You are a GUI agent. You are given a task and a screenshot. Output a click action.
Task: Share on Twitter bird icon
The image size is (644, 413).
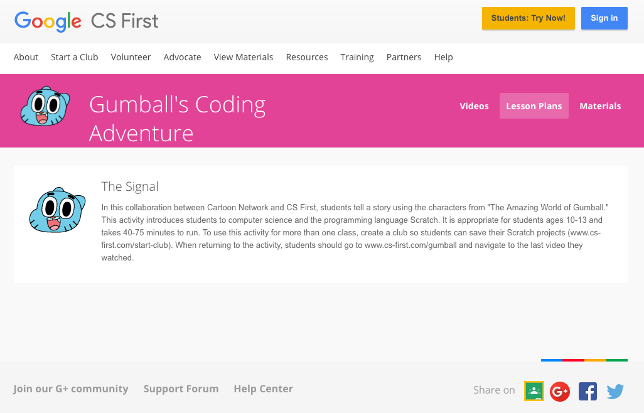(x=615, y=391)
